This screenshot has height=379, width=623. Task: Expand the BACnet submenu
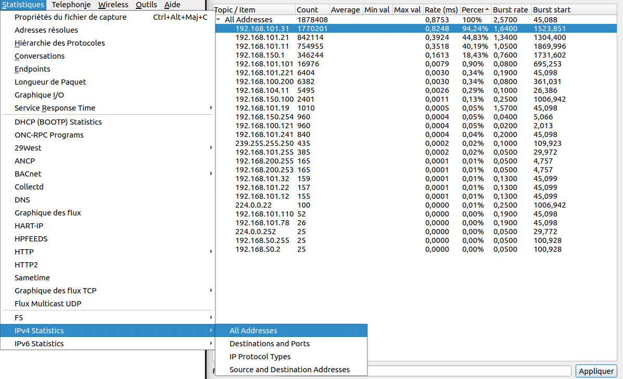point(108,174)
